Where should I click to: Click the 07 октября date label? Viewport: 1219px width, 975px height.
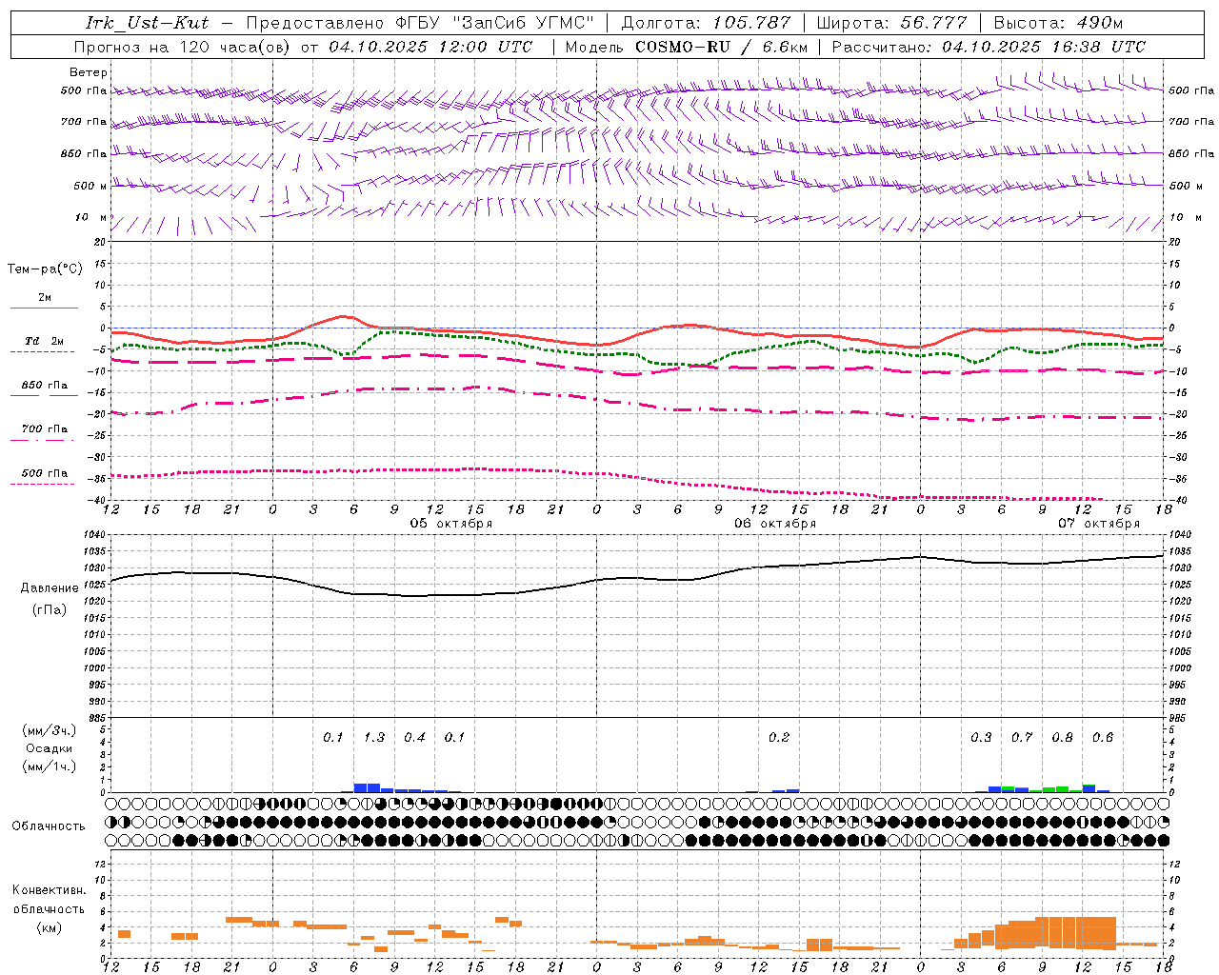tap(1099, 524)
